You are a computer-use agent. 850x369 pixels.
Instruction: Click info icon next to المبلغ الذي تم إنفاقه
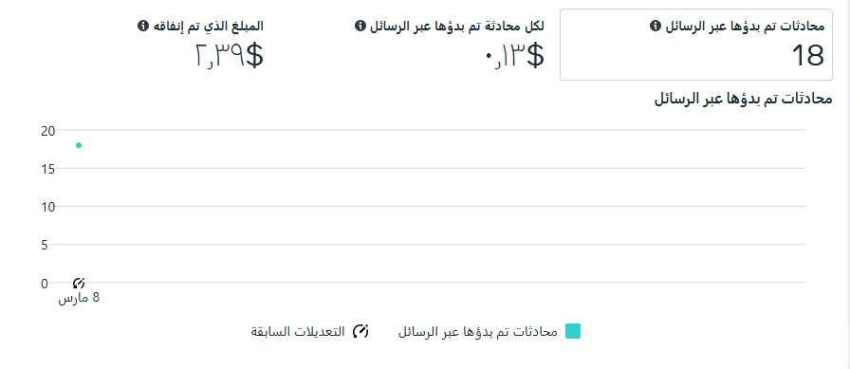(143, 26)
